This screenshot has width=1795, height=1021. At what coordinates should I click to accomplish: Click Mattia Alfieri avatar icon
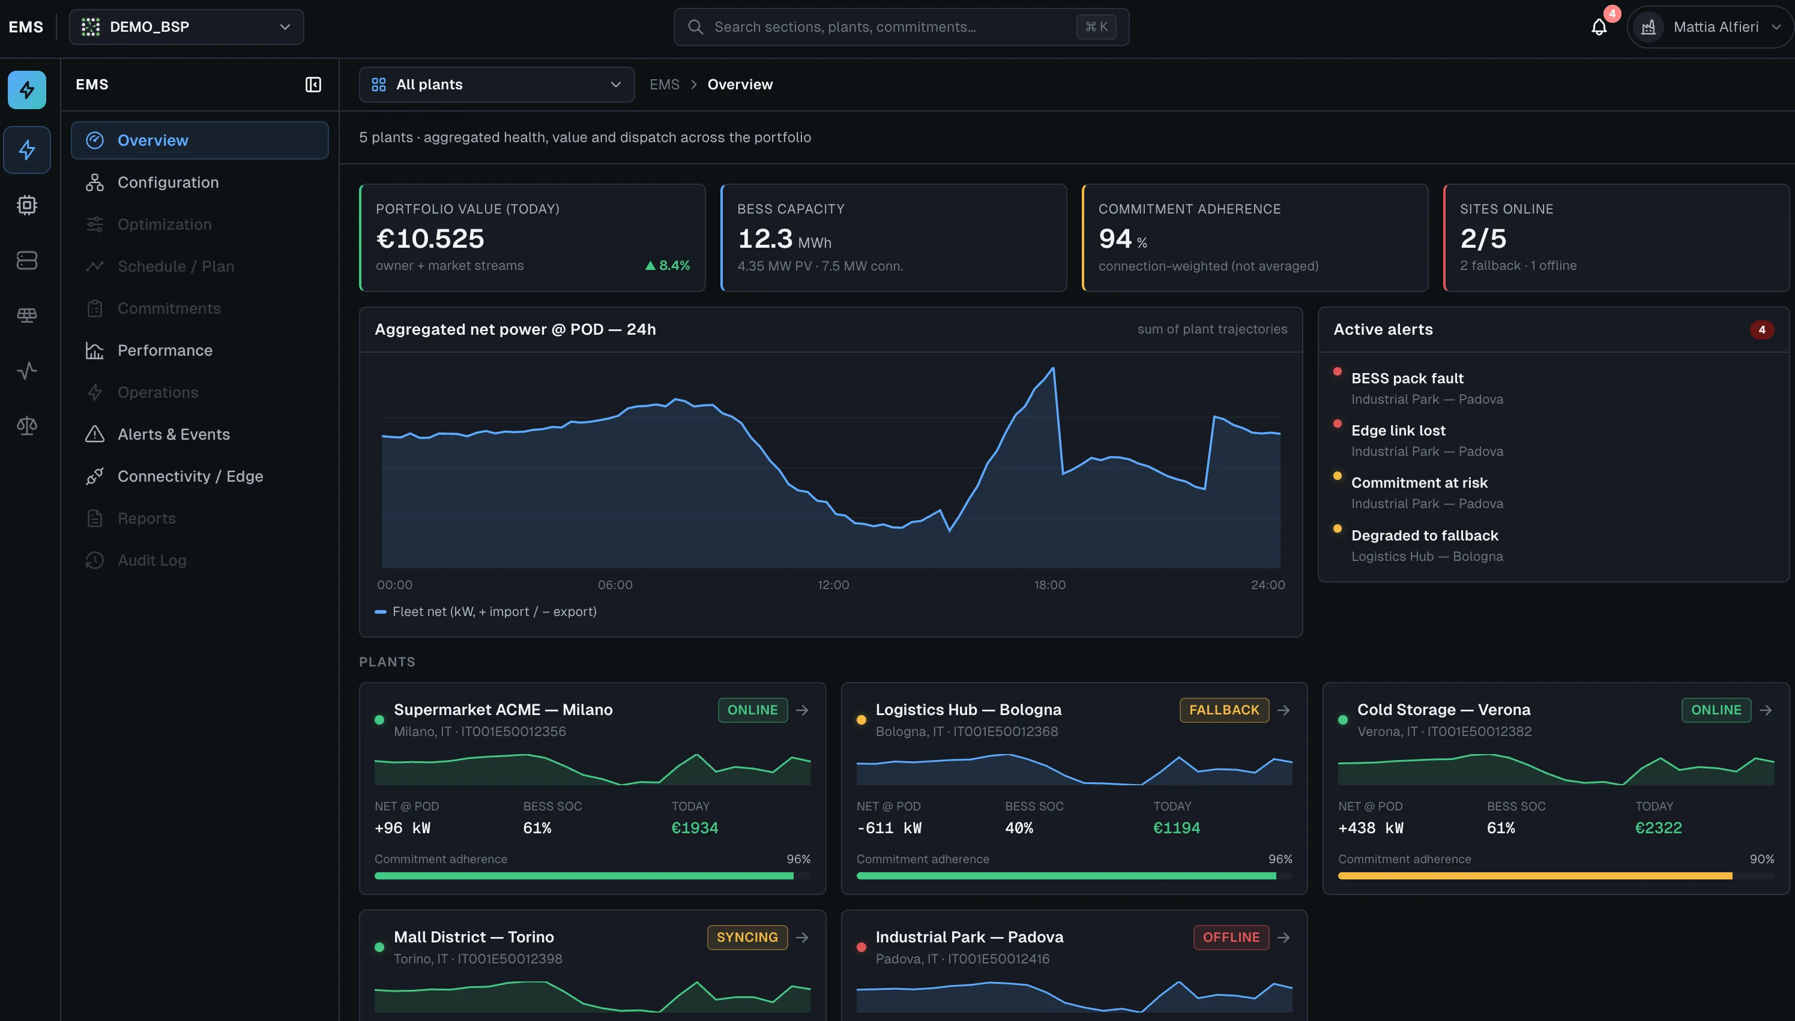[1649, 26]
